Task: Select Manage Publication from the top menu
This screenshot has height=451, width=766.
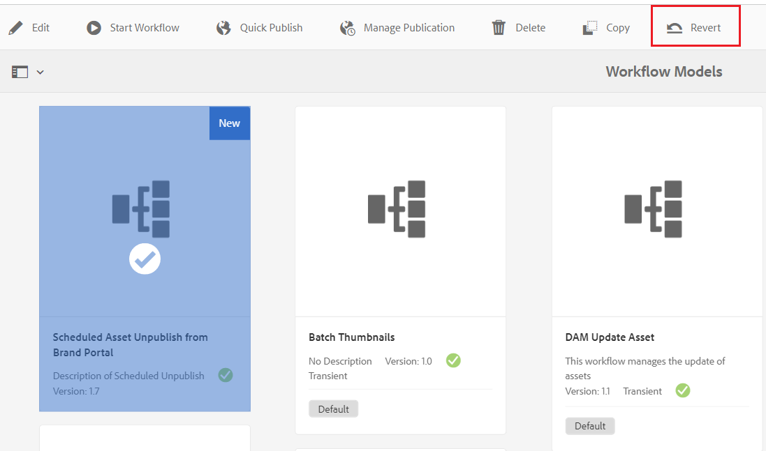Action: [408, 27]
